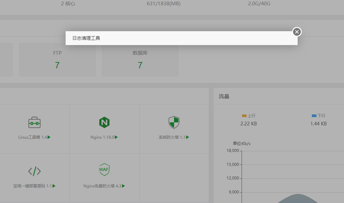This screenshot has height=203, width=344.
Task: Open the 系统防火墙 shield icon
Action: pyautogui.click(x=174, y=122)
